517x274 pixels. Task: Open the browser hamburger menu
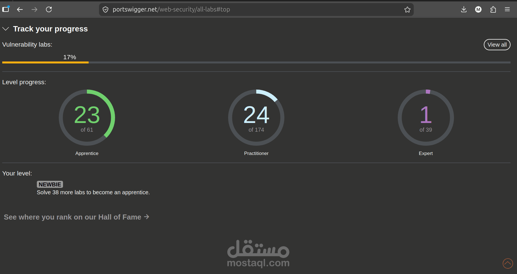point(507,10)
